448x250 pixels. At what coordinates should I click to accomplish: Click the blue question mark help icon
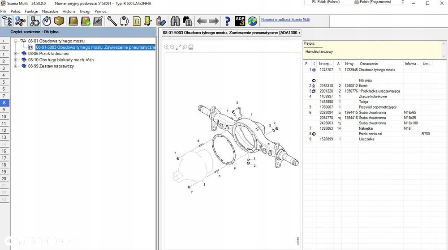click(x=228, y=21)
